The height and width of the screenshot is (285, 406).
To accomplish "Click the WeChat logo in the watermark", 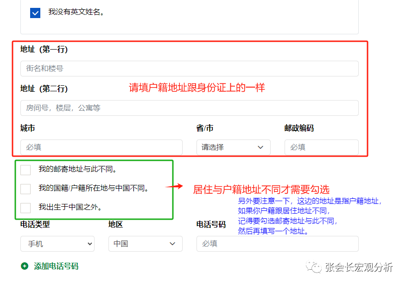I will (317, 267).
